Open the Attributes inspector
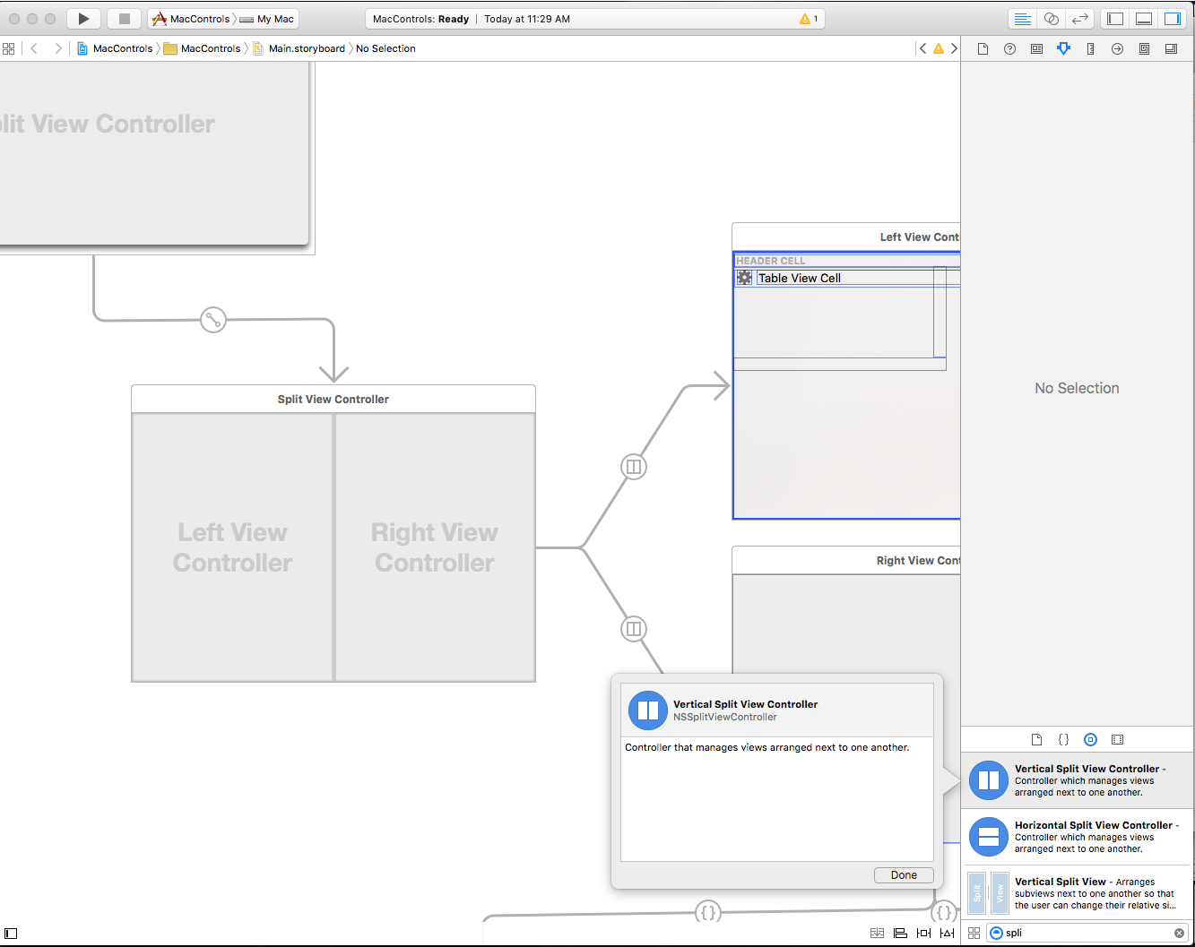This screenshot has height=947, width=1195. [1063, 48]
